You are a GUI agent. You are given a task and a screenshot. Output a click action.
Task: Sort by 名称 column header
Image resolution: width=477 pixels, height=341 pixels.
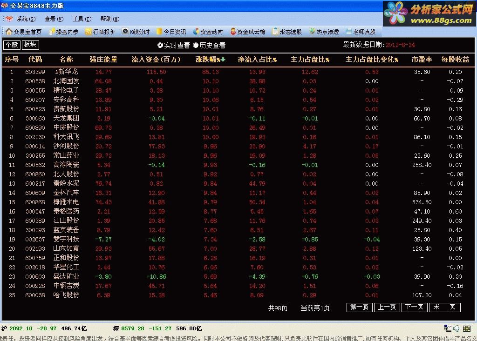(66, 60)
